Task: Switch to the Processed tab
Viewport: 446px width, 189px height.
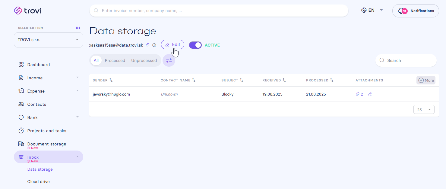Action: tap(115, 60)
